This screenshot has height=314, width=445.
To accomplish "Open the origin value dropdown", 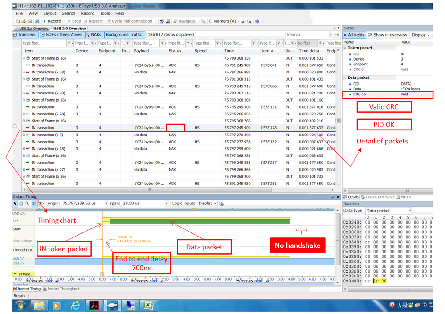I will point(106,204).
